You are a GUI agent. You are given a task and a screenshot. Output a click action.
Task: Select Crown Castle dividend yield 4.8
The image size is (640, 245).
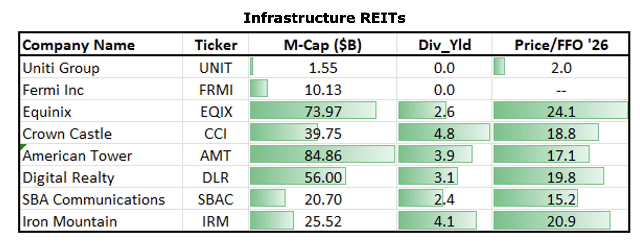click(x=444, y=134)
